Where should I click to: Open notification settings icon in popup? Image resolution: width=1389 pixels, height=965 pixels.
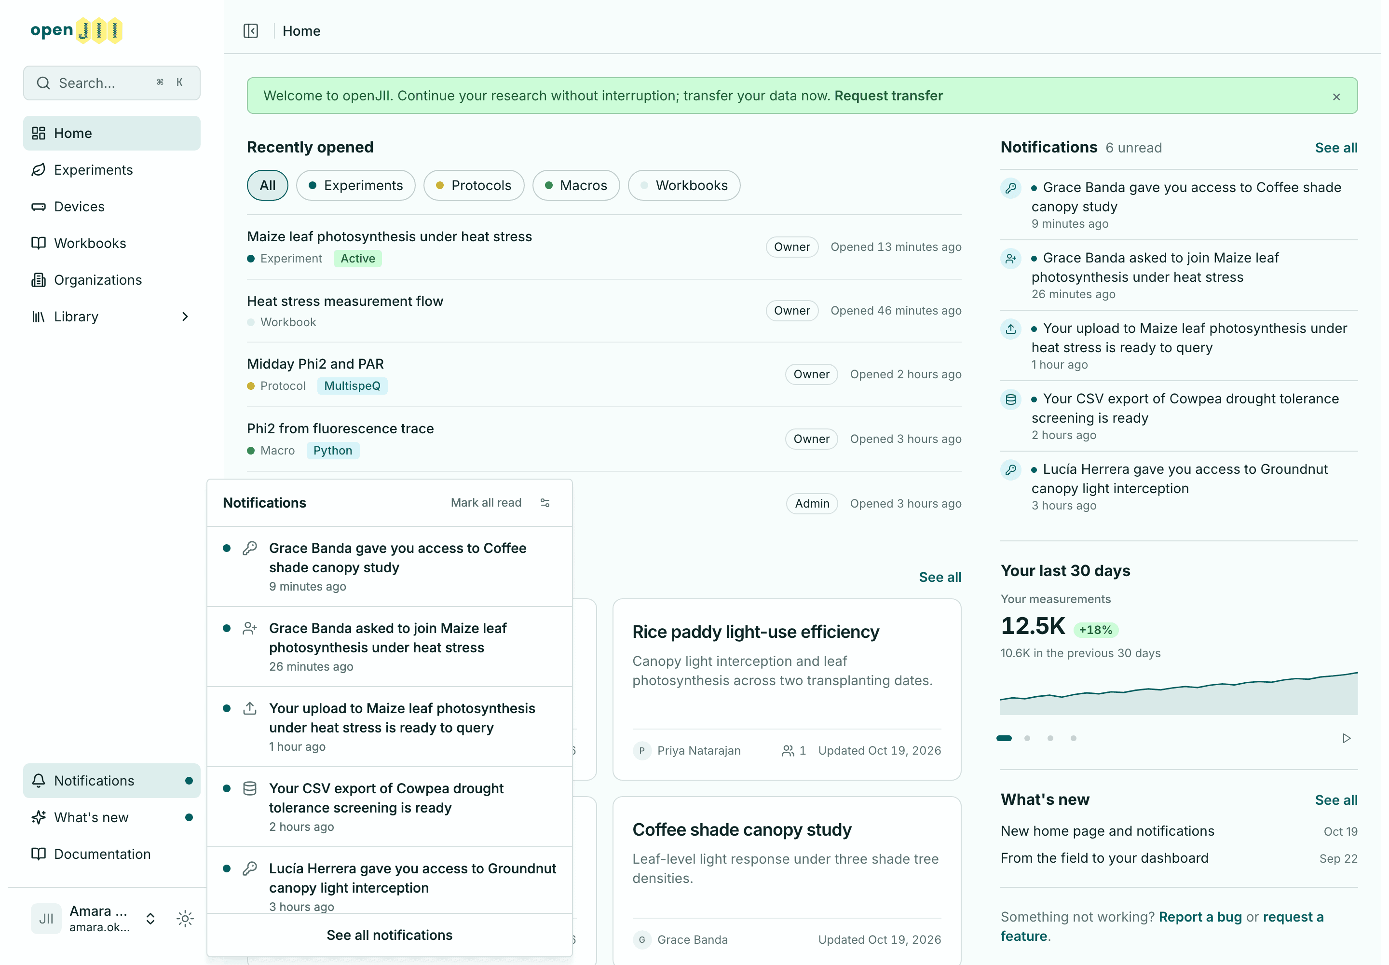(545, 503)
